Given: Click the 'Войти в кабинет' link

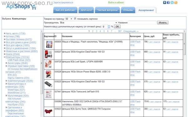Looking at the screenshot, I should pos(116,3).
